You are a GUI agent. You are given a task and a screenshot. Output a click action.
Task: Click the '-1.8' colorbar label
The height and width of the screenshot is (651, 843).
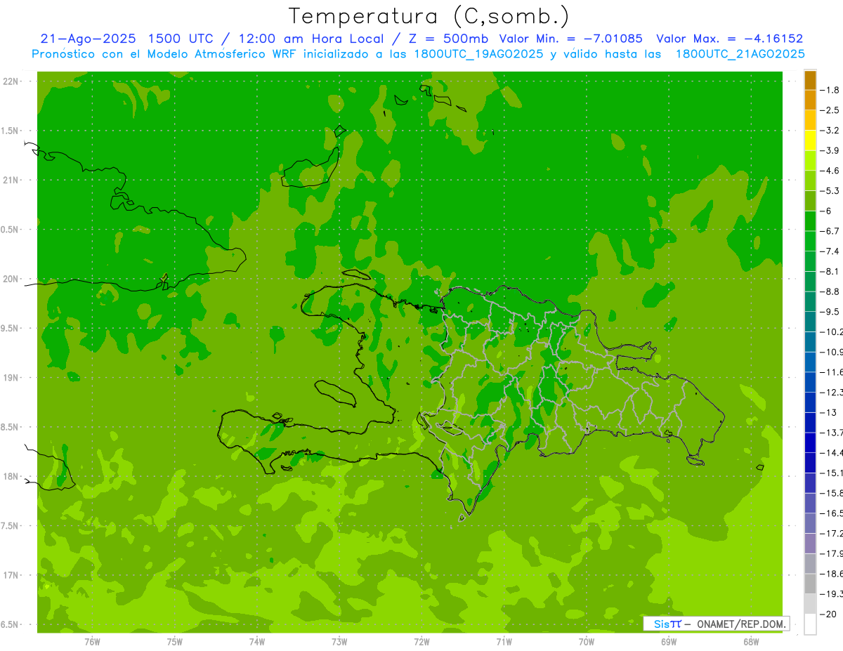(830, 90)
